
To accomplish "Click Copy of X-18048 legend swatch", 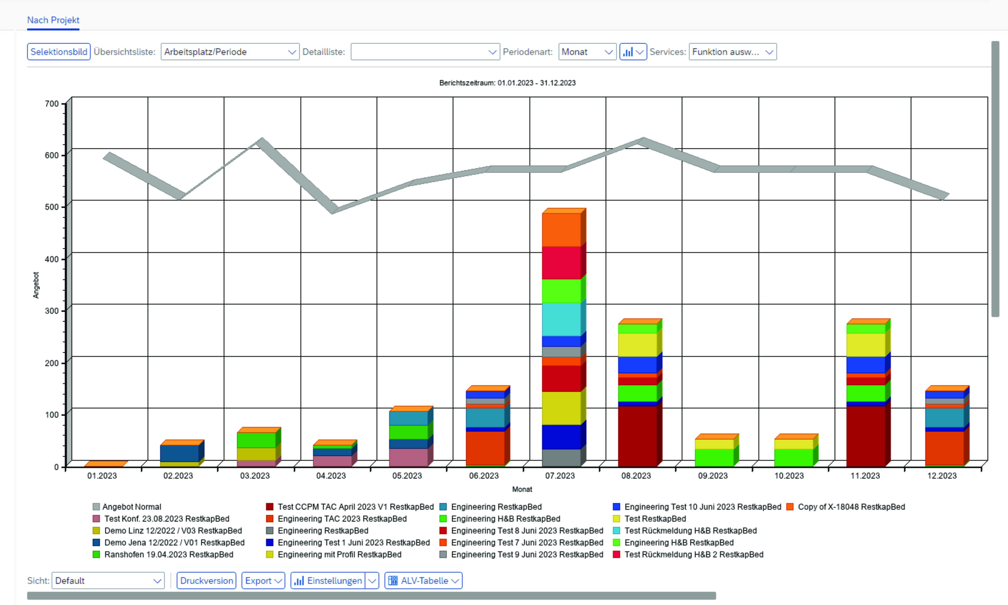I will click(x=790, y=507).
